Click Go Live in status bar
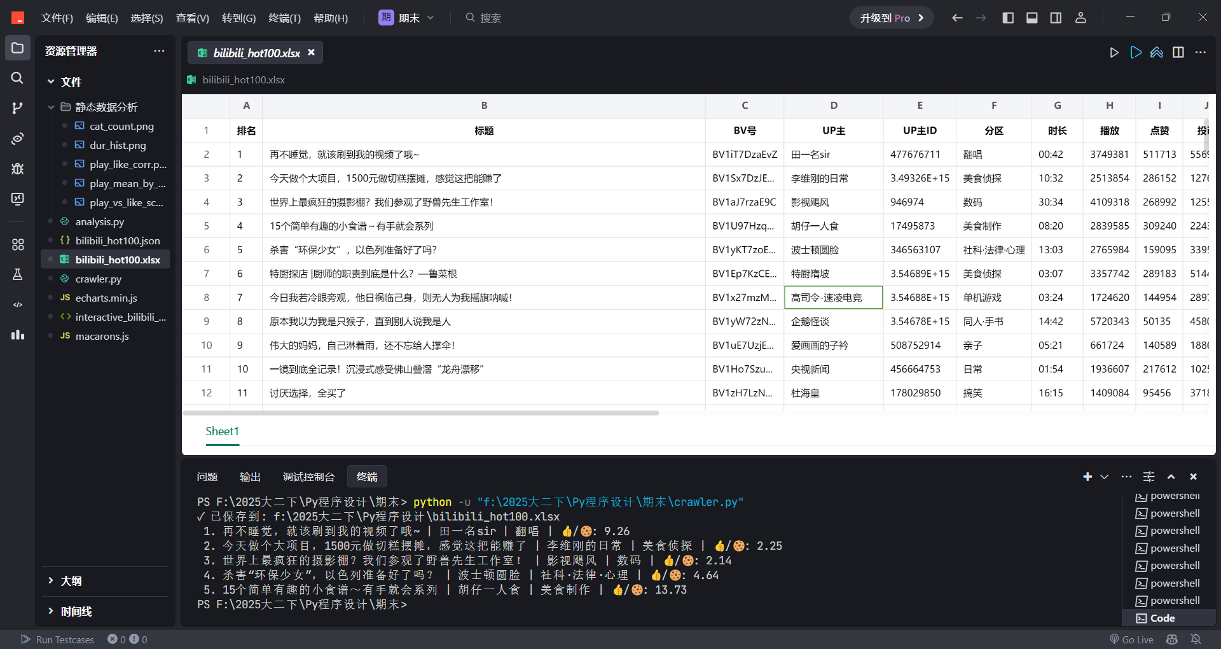This screenshot has width=1221, height=649. [1131, 639]
